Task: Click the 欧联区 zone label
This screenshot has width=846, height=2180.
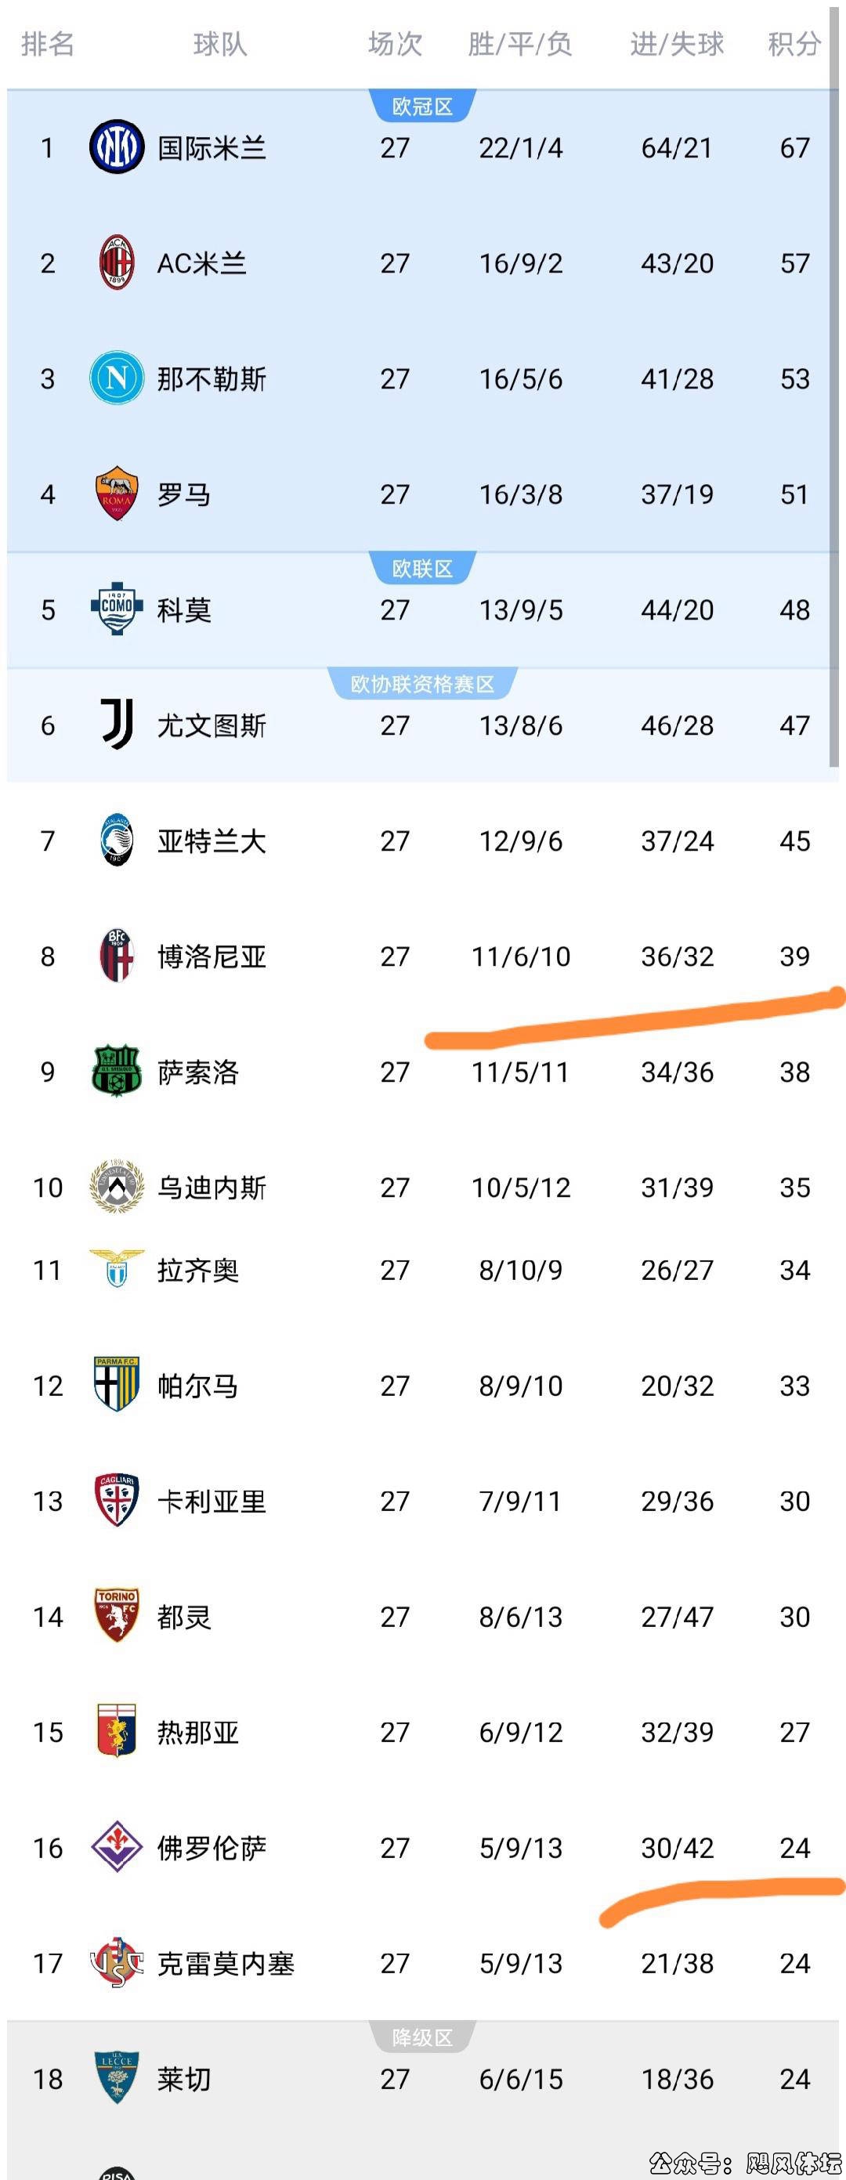Action: point(422,569)
